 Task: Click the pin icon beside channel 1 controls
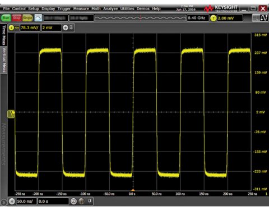click(x=71, y=28)
